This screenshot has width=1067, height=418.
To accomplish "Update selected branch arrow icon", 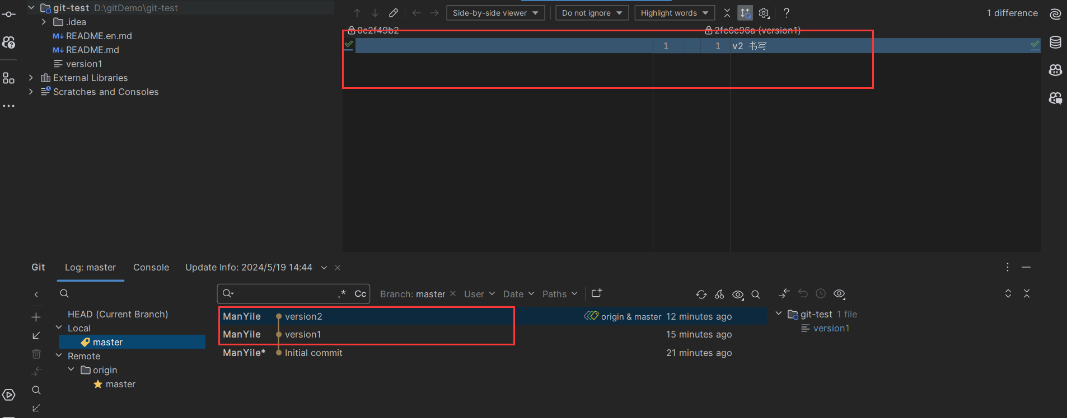I will [36, 335].
